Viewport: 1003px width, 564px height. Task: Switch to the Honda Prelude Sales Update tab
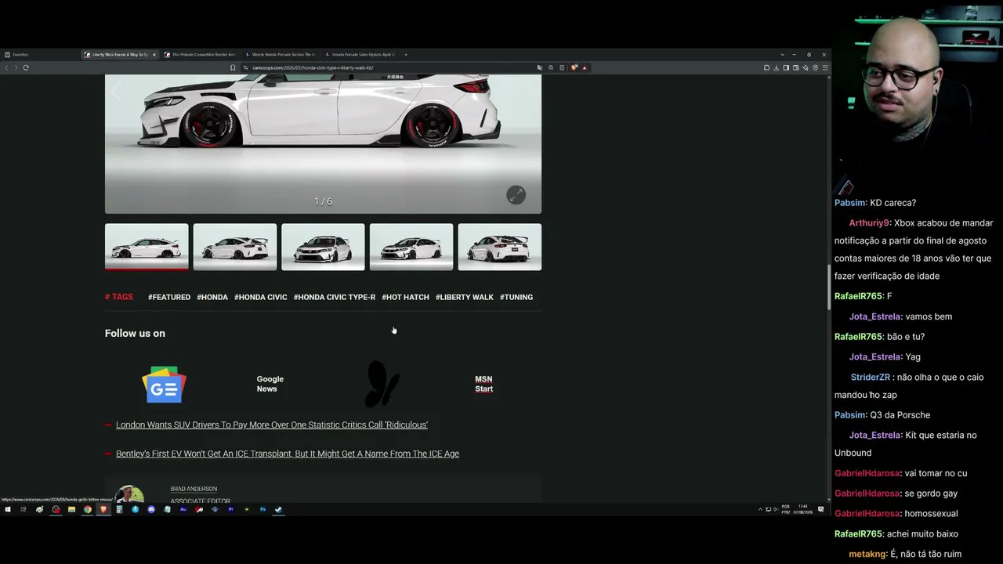[x=359, y=55]
